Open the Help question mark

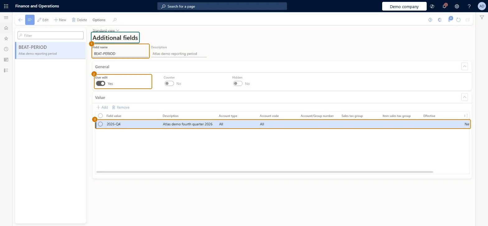469,6
